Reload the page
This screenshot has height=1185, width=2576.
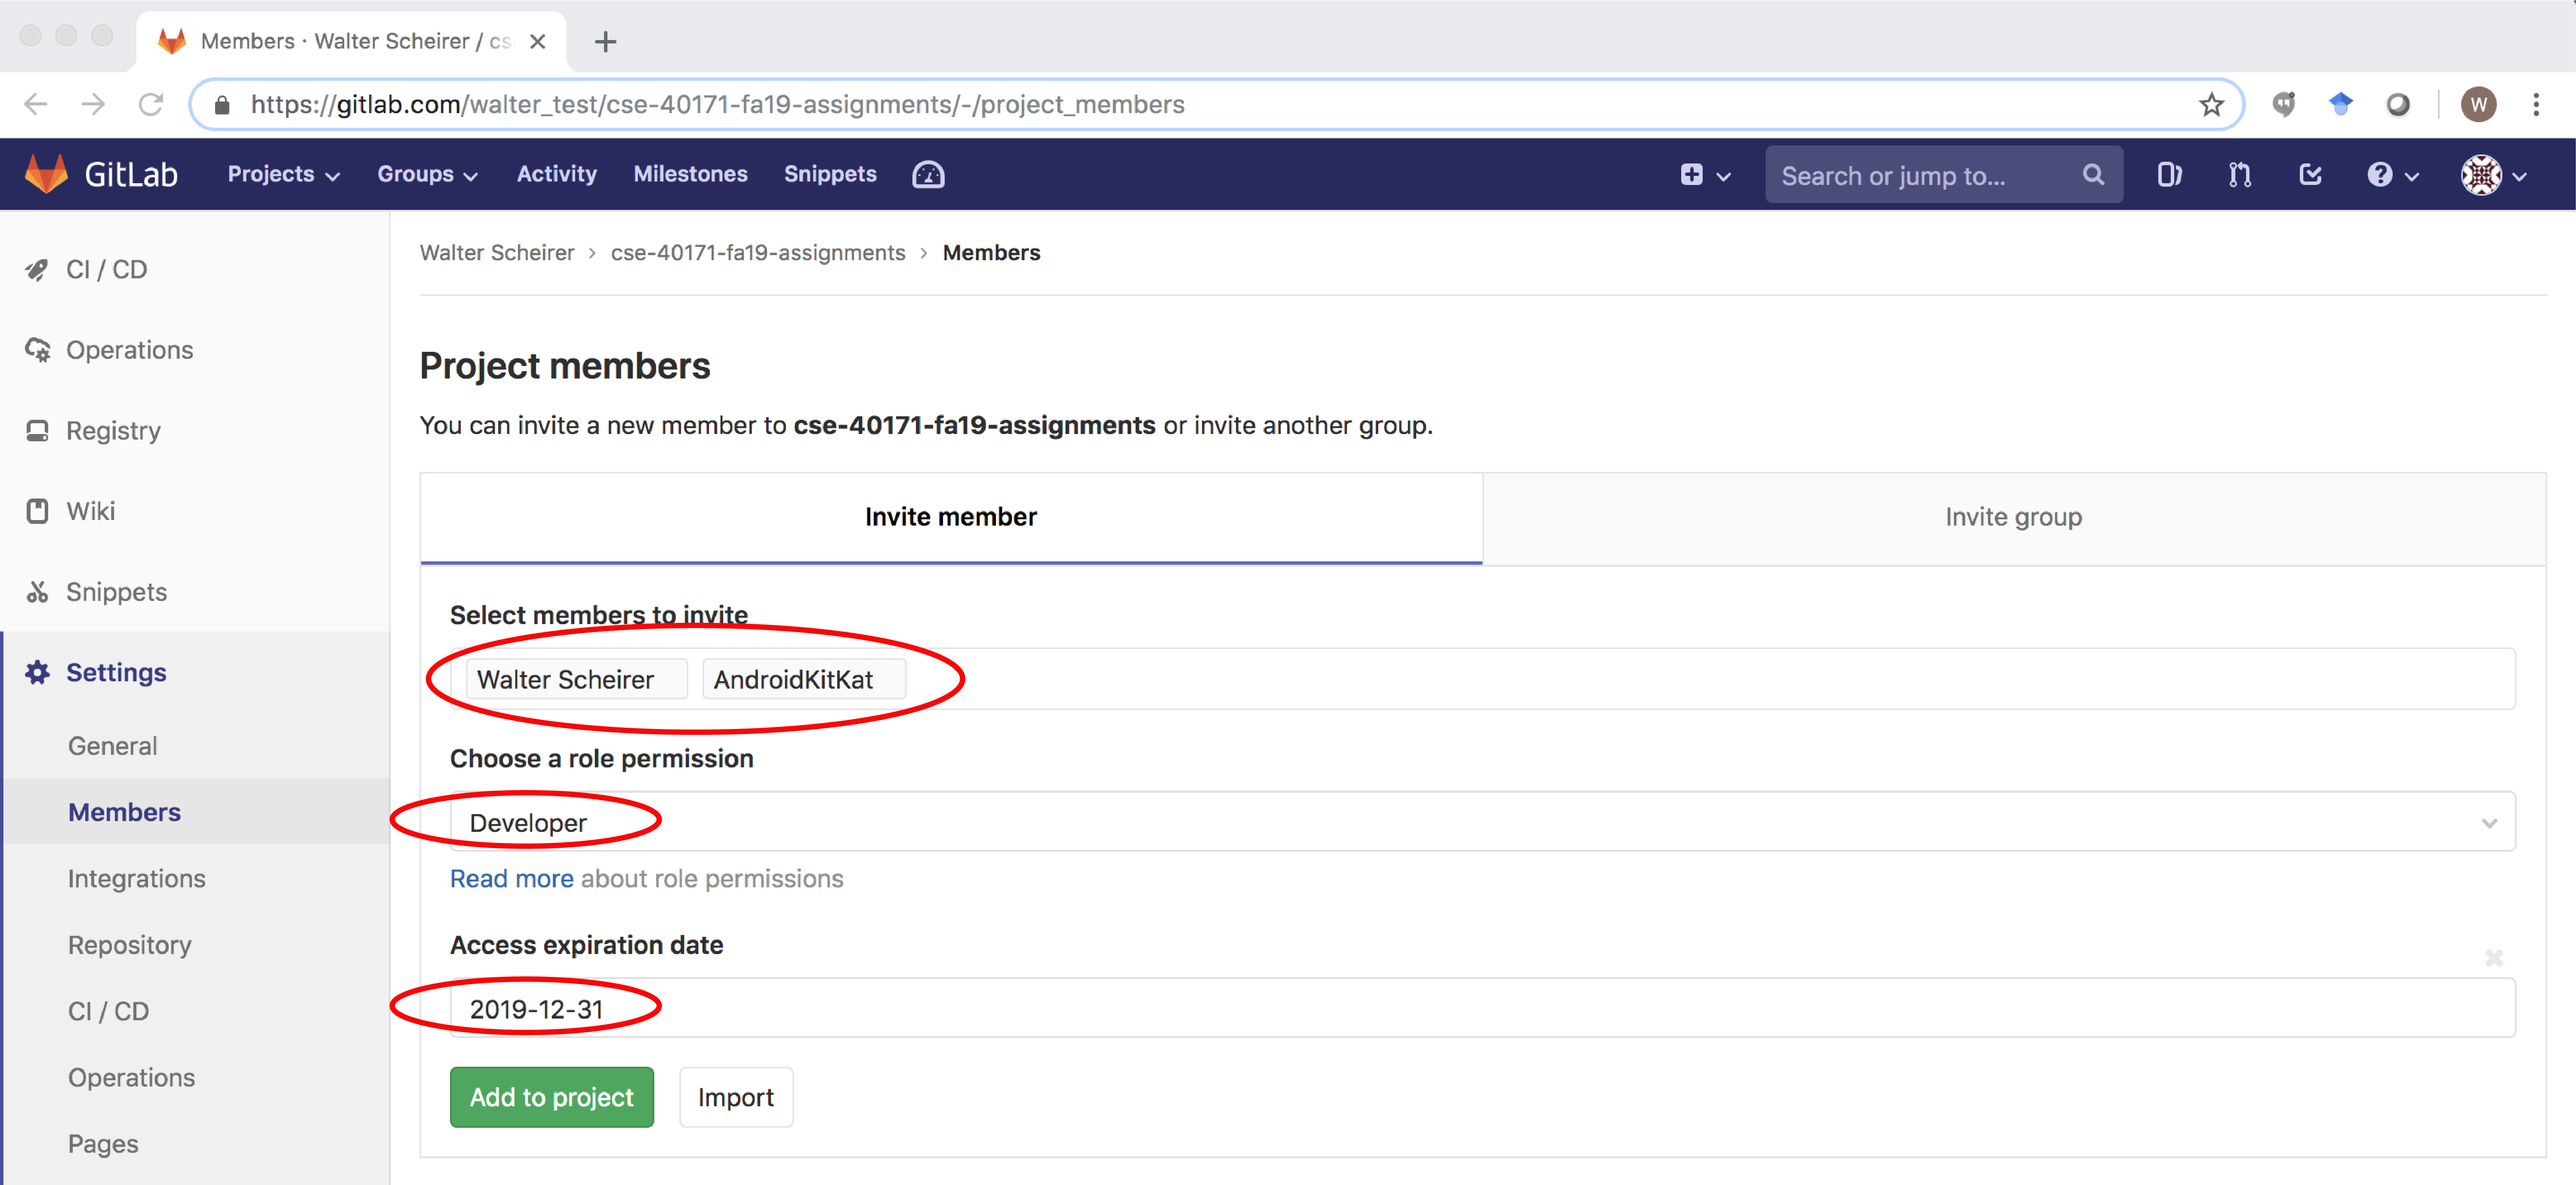point(151,104)
